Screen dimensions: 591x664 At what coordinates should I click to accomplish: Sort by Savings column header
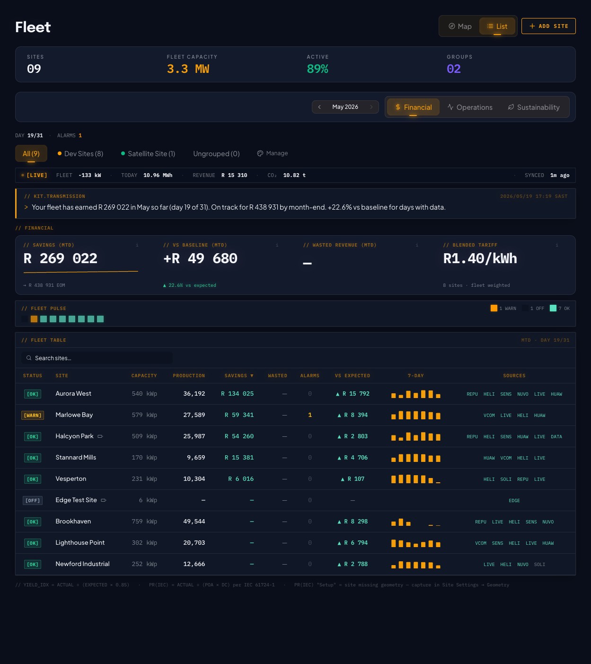tap(239, 376)
